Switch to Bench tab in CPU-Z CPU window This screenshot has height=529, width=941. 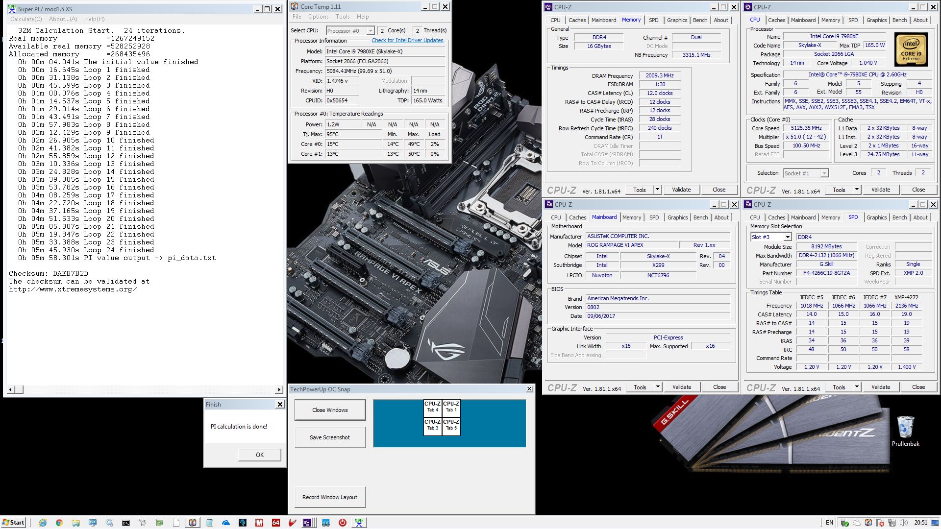click(899, 20)
